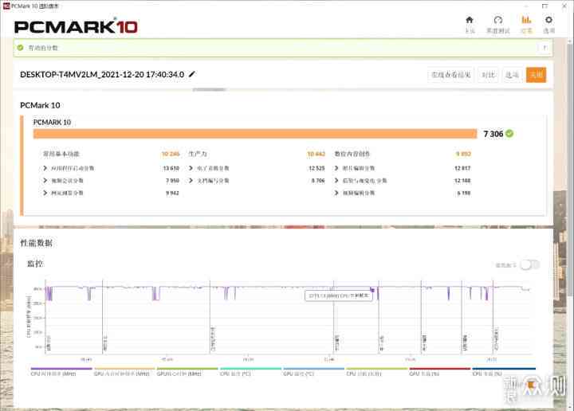574x411 pixels.
Task: Click the orange score bar for PCMark 10
Action: coord(255,134)
